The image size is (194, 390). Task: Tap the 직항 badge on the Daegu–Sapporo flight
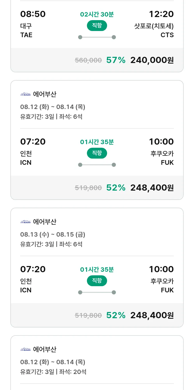click(97, 26)
